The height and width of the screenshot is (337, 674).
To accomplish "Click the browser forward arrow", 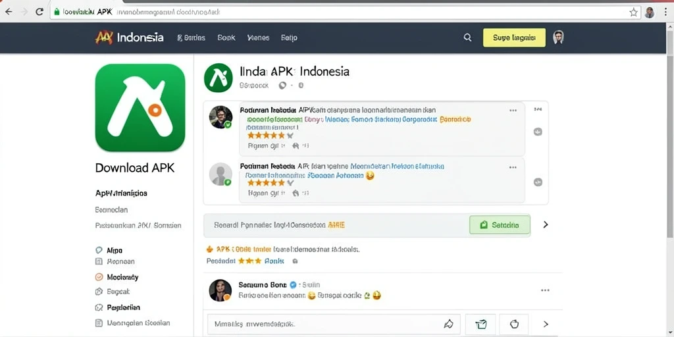I will tap(24, 12).
